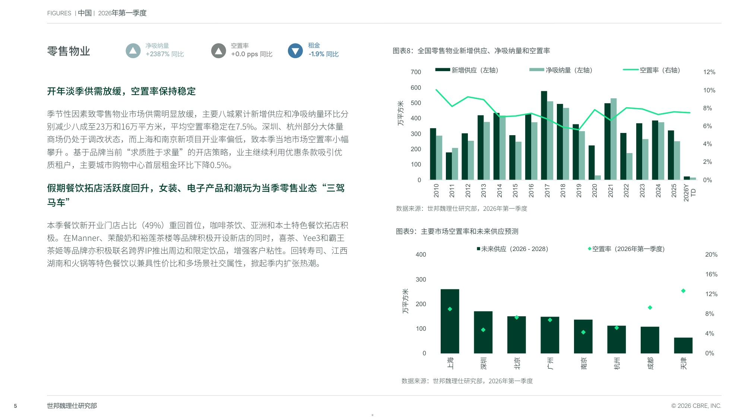Viewport: 745px width, 419px height.
Task: Click the 2017 new supply bar
Action: [x=544, y=135]
